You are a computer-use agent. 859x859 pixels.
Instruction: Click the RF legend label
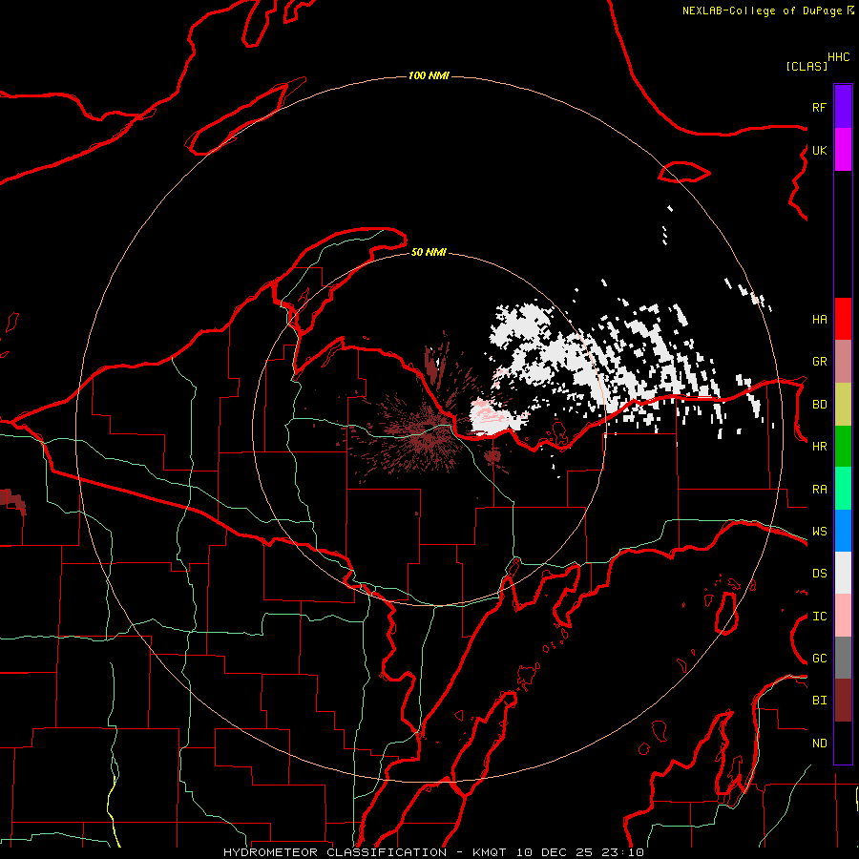[x=819, y=107]
